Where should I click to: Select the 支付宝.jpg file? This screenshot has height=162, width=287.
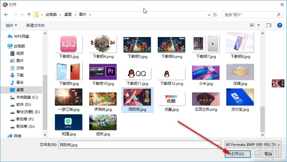click(x=240, y=100)
